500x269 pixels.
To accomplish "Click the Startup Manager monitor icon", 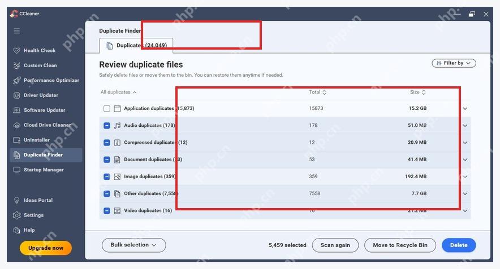I will (x=16, y=170).
